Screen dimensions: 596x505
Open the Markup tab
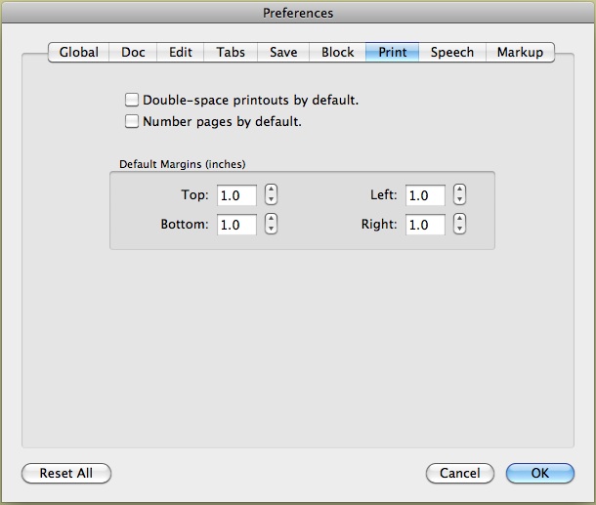click(x=520, y=53)
